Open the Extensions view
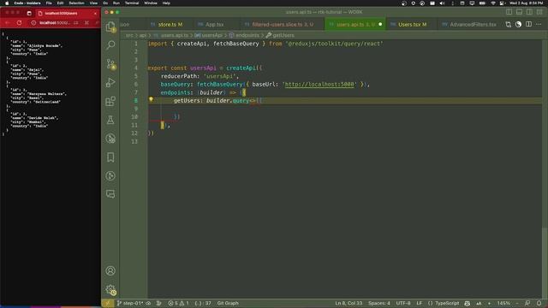548x308 pixels. click(110, 101)
